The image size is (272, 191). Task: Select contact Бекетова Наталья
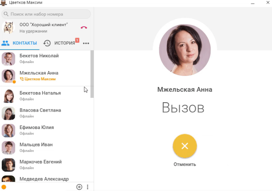click(x=45, y=96)
